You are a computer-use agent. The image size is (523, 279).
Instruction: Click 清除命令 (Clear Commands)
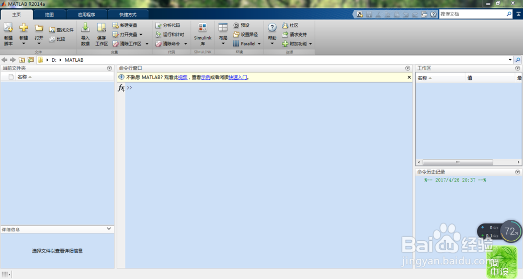168,44
